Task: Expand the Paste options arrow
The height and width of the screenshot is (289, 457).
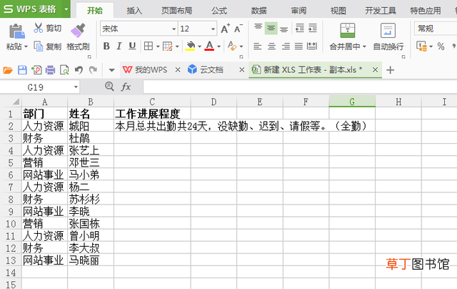Action: [26, 46]
